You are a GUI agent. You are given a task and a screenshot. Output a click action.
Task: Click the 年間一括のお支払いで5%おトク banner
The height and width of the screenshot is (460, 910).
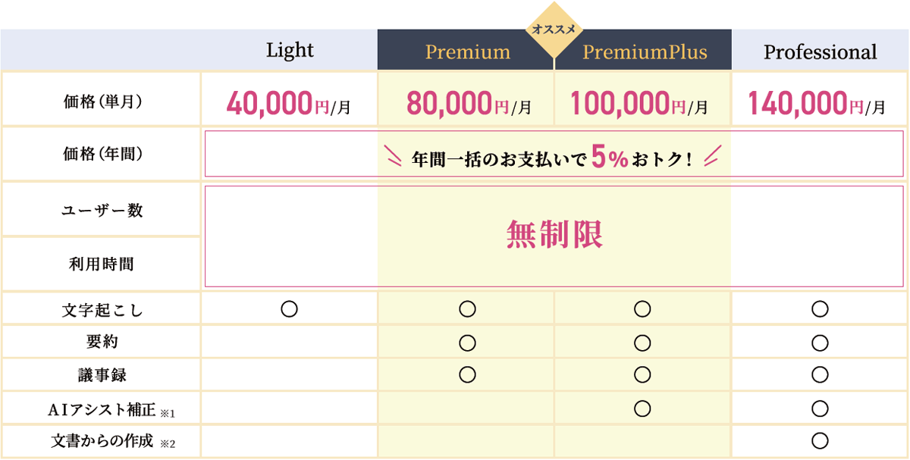click(x=553, y=158)
